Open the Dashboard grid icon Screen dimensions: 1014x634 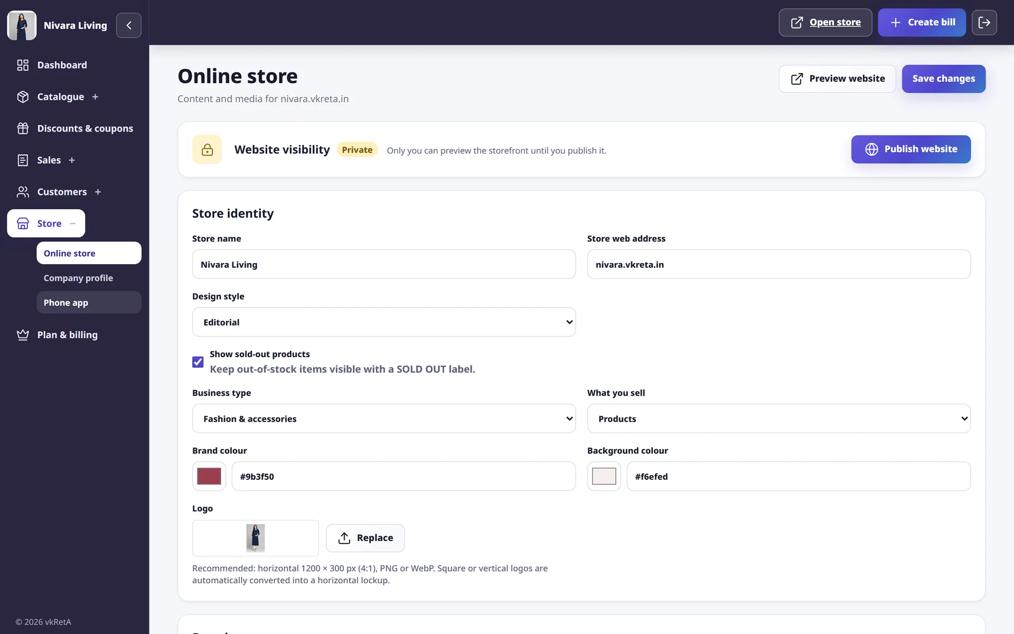[x=23, y=65]
